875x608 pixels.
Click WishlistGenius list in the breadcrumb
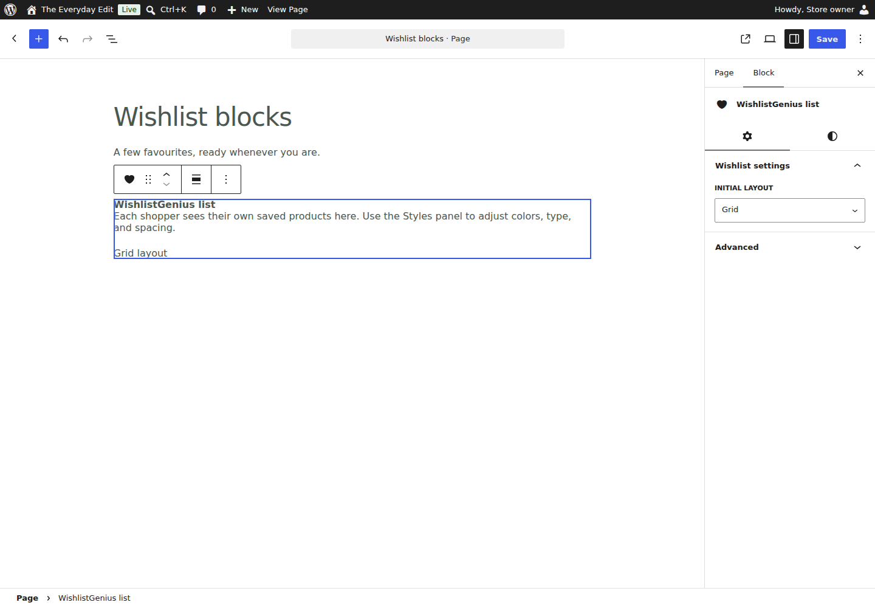94,598
